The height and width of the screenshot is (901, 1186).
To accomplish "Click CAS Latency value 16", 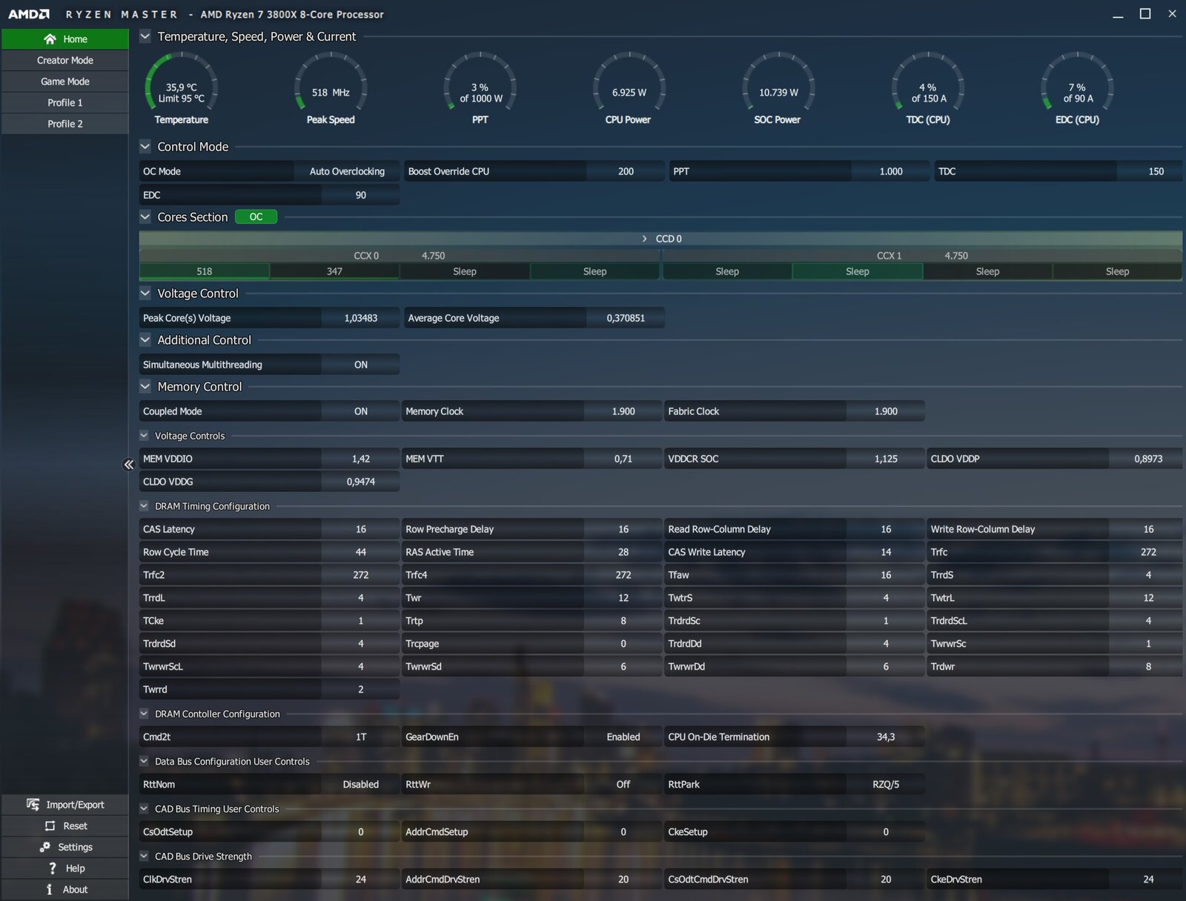I will pos(361,529).
